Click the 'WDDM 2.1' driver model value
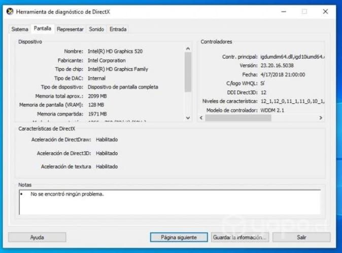Viewport: 342px width, 253px height. (x=272, y=110)
